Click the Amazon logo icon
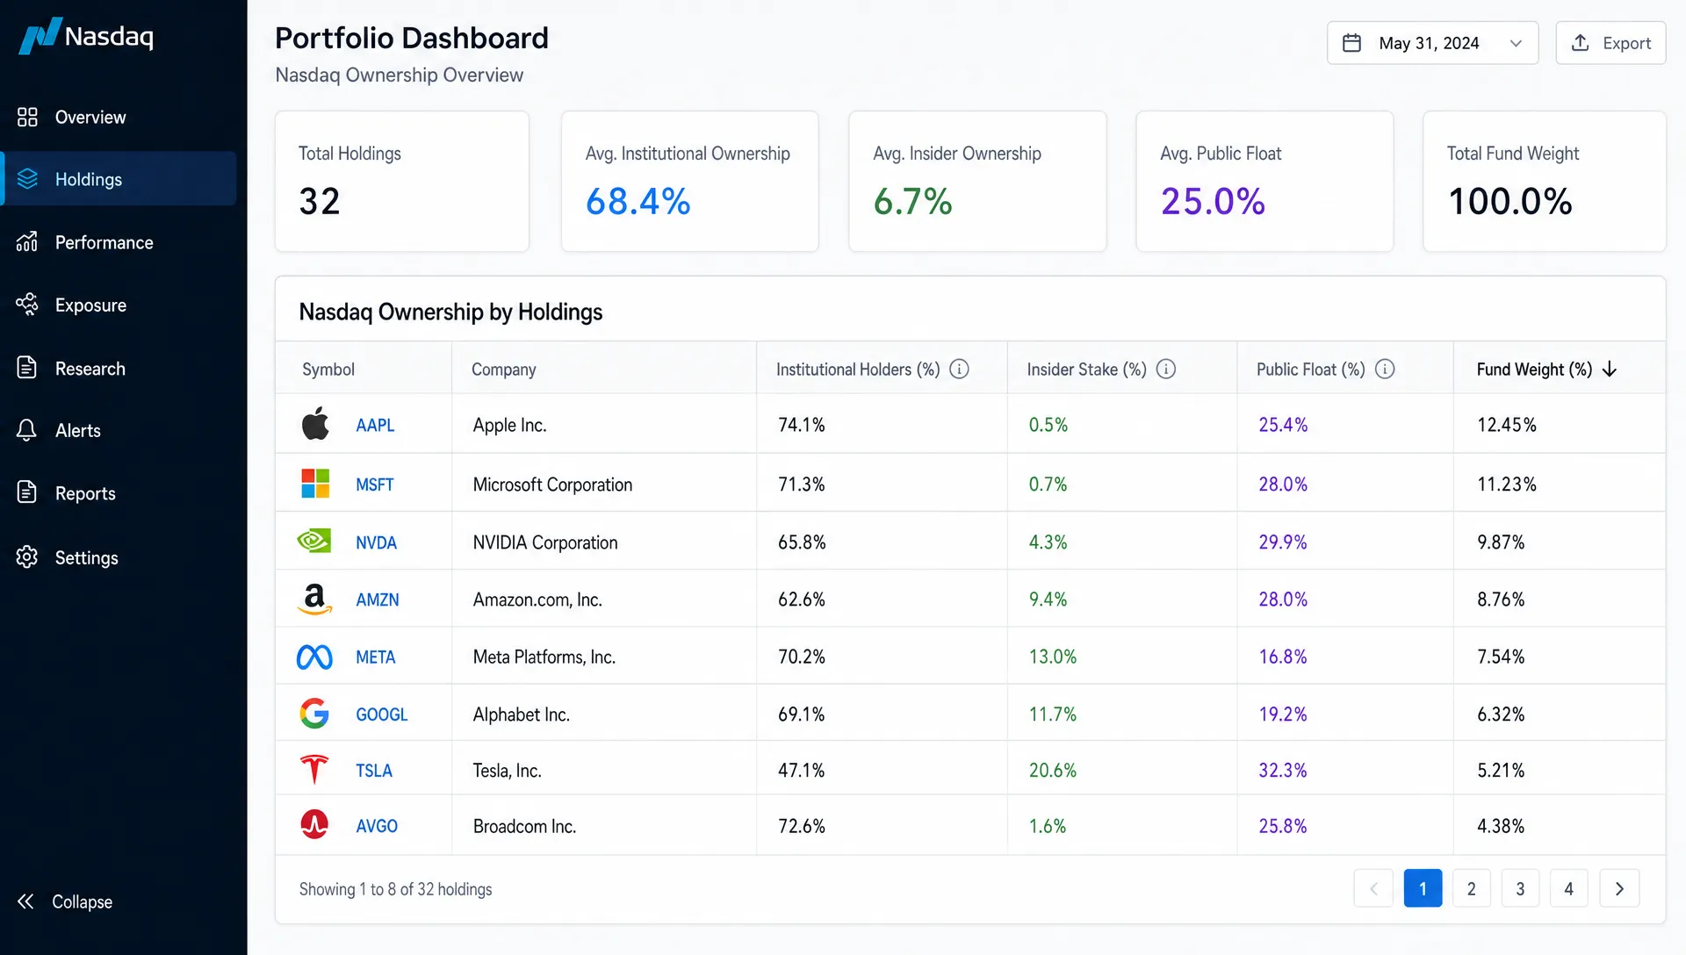This screenshot has height=955, width=1686. click(x=314, y=600)
